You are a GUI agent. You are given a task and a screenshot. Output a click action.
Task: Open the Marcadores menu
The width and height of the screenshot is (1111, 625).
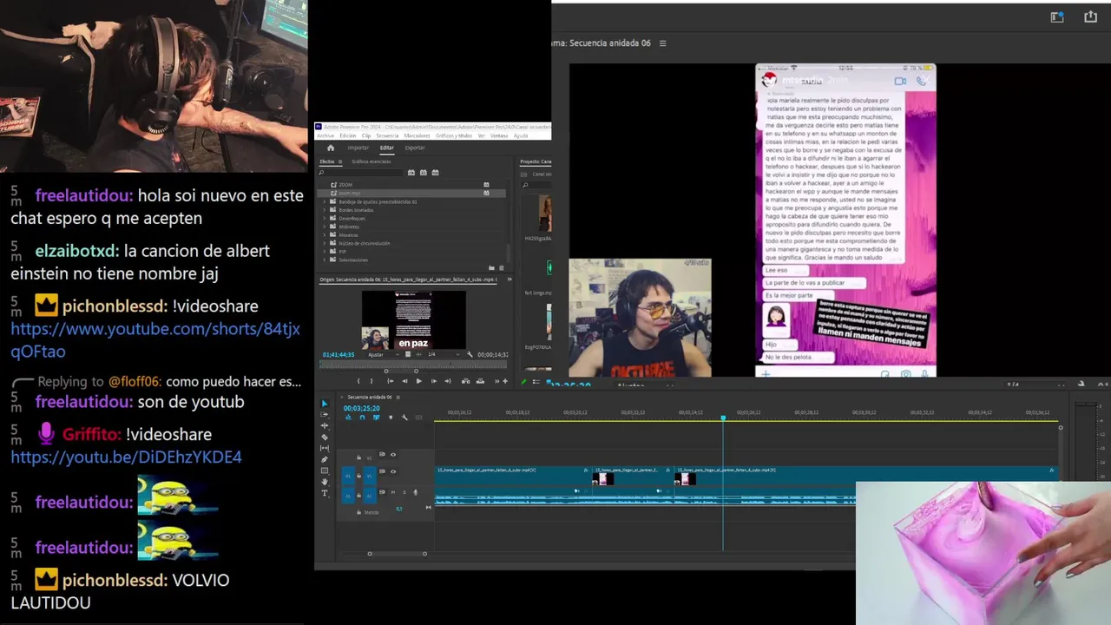pos(417,136)
